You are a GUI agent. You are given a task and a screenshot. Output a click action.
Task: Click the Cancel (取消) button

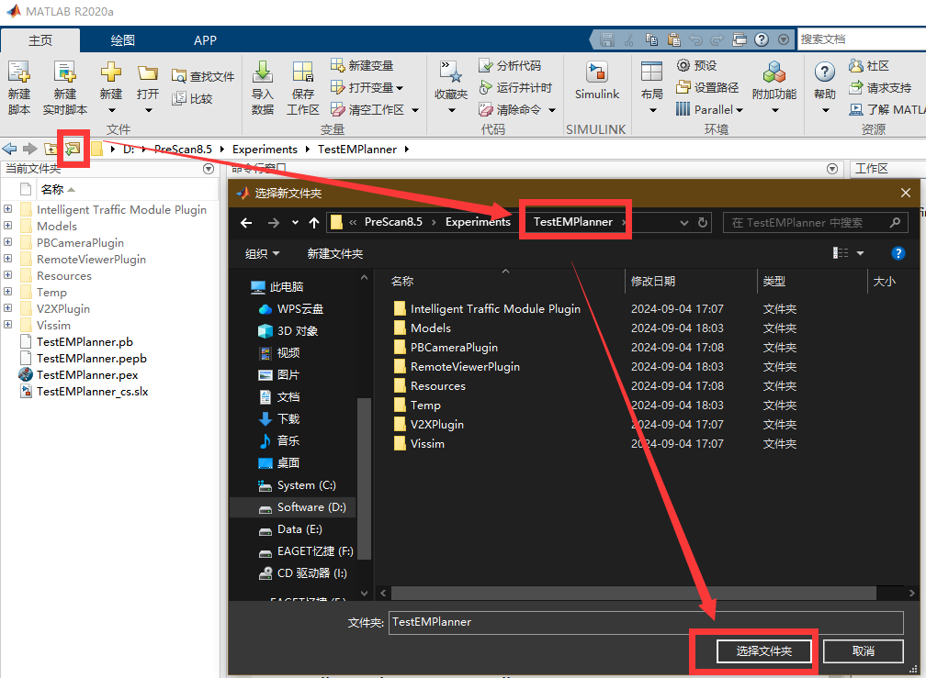pyautogui.click(x=863, y=650)
